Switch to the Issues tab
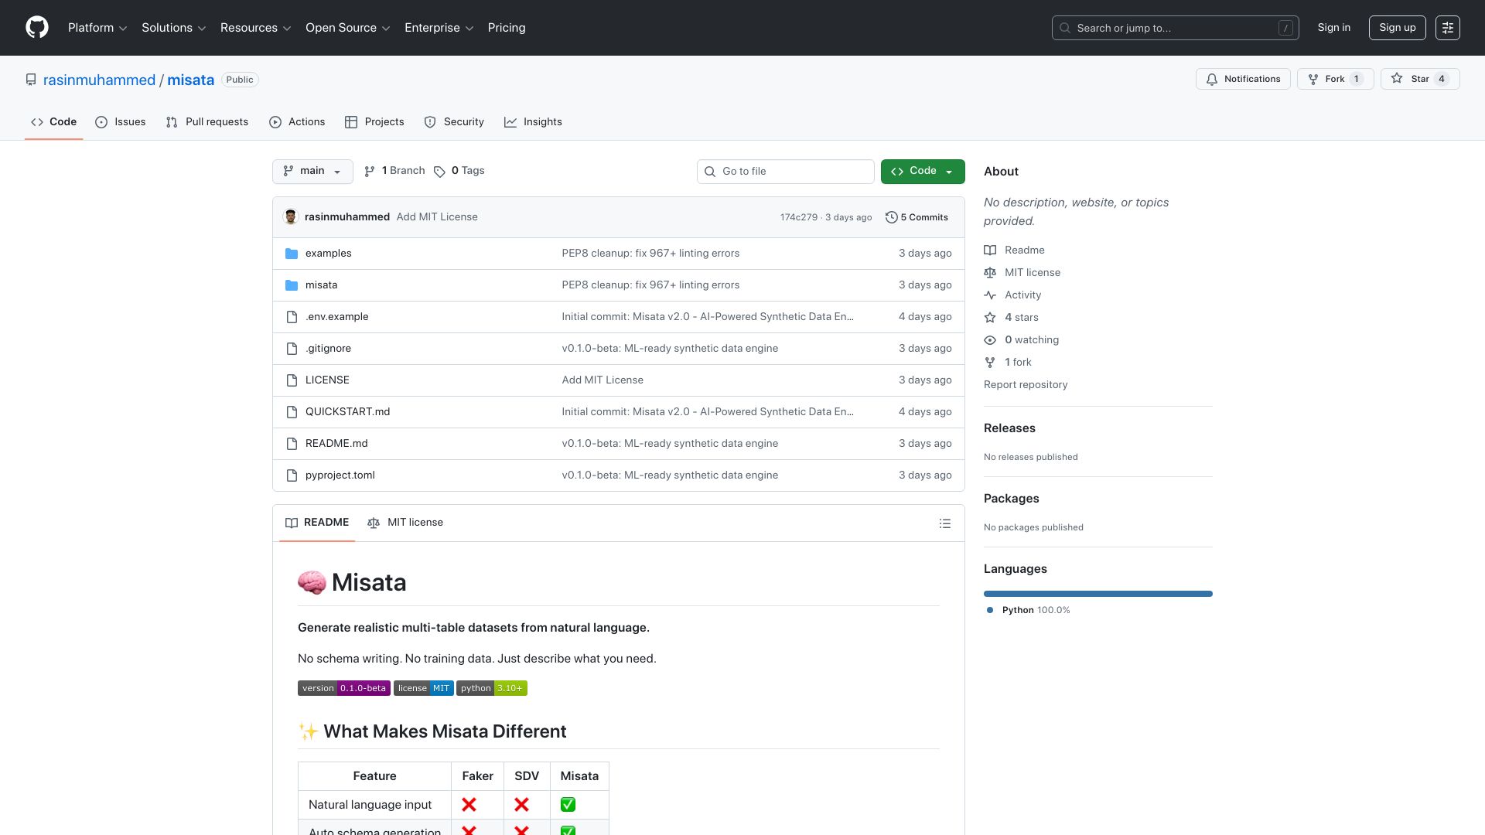 (121, 122)
